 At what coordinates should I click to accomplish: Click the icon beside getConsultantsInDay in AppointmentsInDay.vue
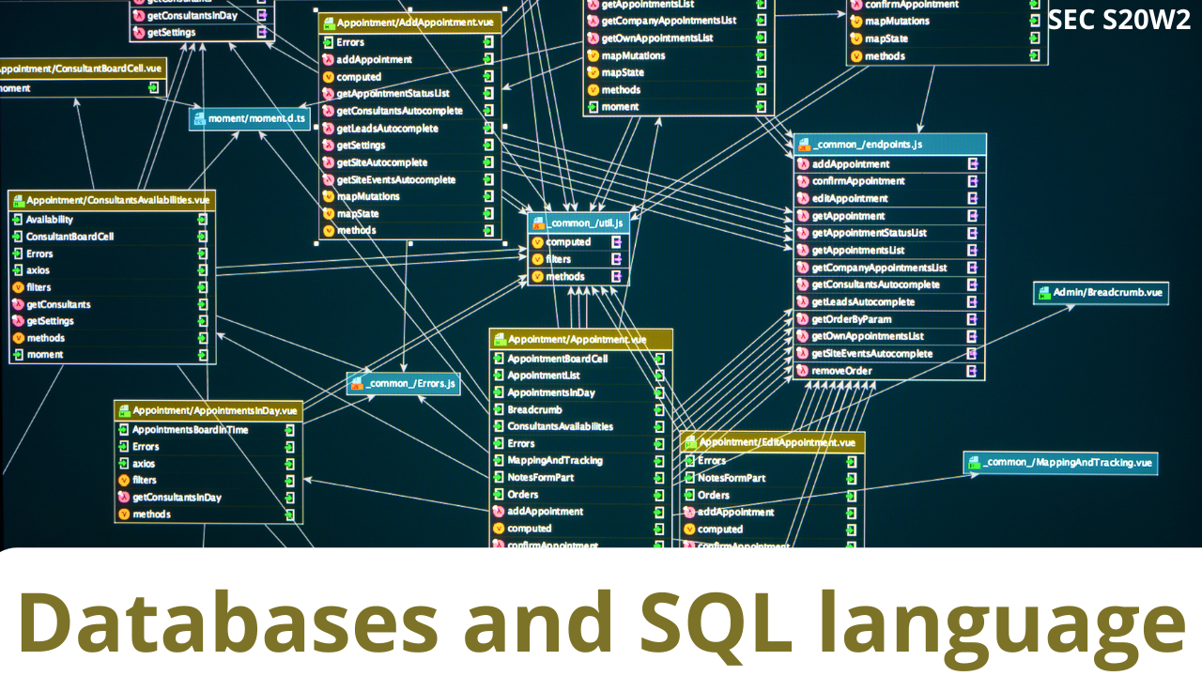123,498
